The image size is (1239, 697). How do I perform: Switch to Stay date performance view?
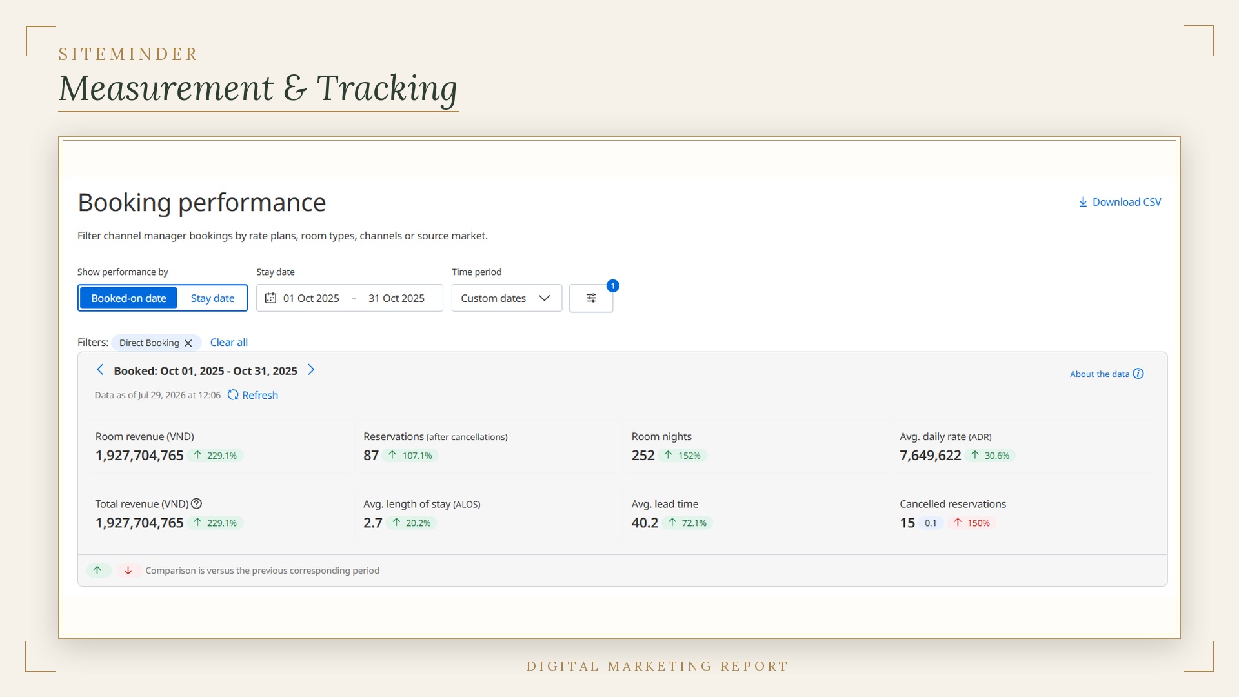pyautogui.click(x=212, y=298)
